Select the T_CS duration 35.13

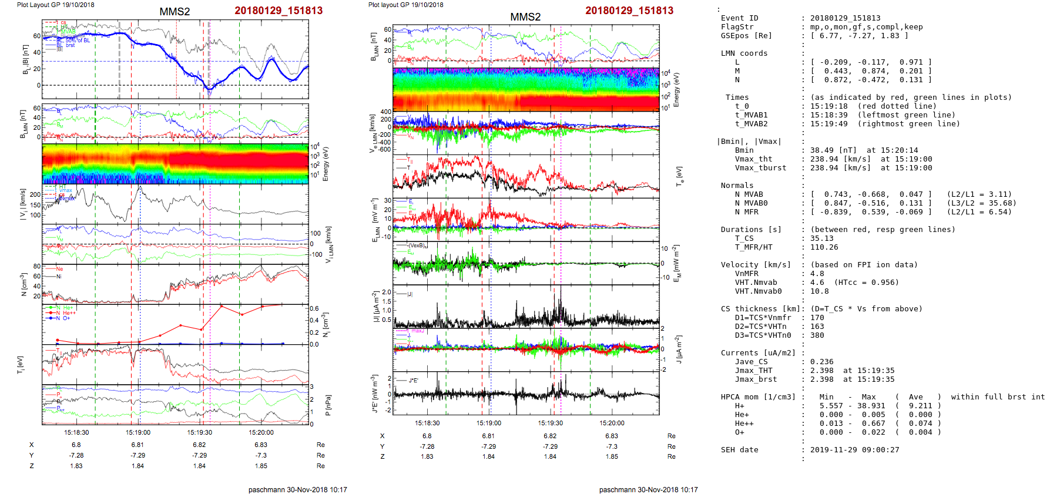pos(822,238)
